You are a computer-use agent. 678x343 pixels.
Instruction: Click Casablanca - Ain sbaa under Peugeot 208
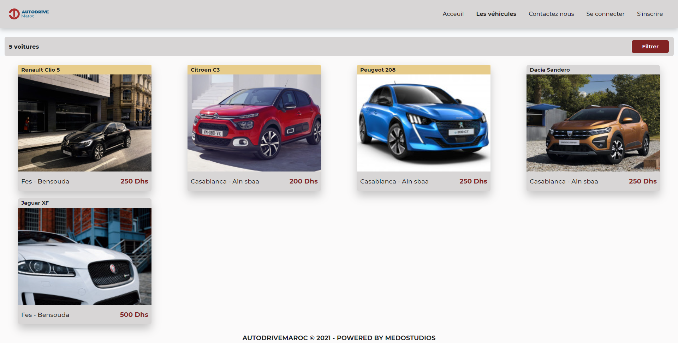tap(394, 181)
